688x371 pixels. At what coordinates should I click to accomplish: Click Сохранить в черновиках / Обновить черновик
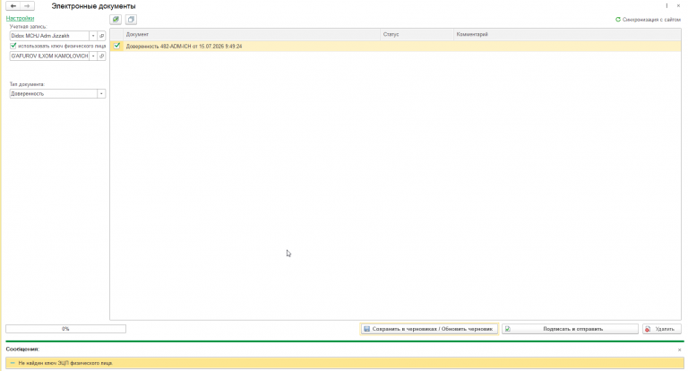coord(429,329)
